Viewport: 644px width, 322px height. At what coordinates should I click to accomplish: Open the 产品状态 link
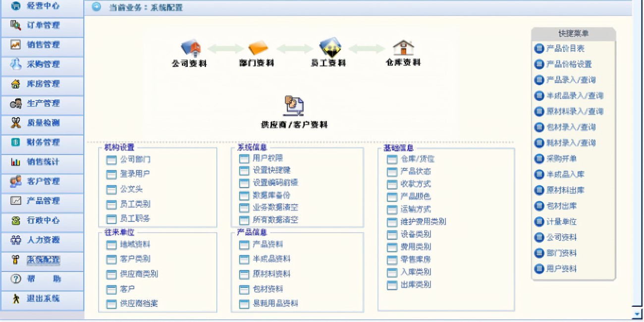416,171
